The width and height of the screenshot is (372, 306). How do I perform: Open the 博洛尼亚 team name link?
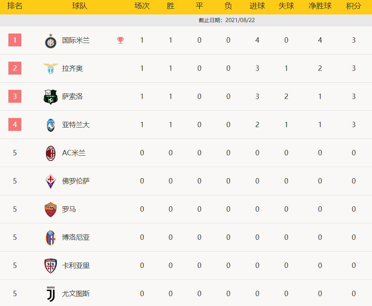tap(76, 237)
